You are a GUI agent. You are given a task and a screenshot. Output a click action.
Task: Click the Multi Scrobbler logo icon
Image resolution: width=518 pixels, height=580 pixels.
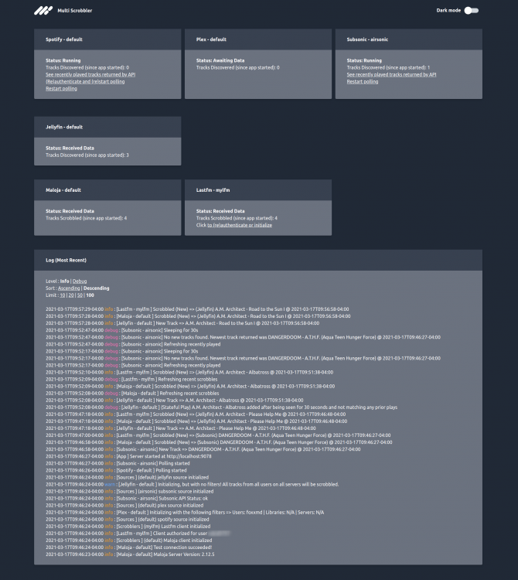[x=43, y=11]
